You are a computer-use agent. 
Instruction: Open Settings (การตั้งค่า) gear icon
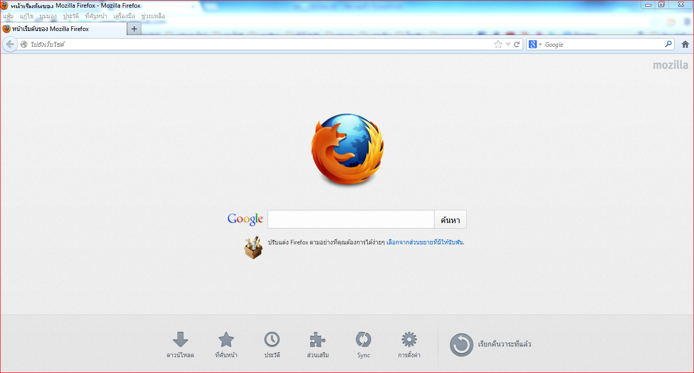click(409, 339)
